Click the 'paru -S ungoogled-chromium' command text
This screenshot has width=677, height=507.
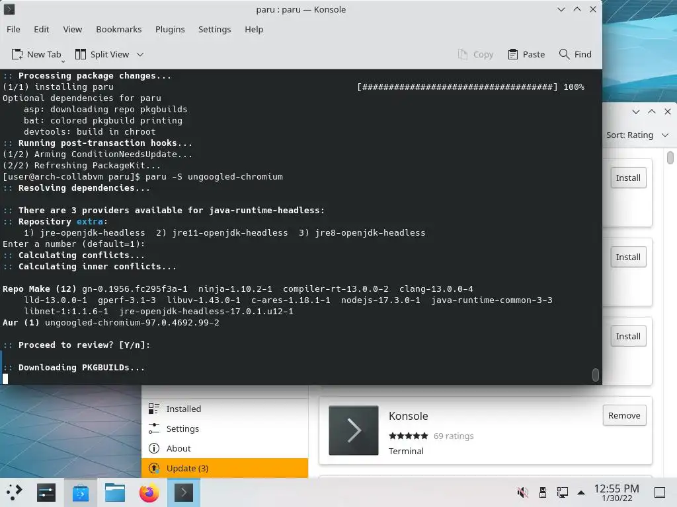point(214,177)
